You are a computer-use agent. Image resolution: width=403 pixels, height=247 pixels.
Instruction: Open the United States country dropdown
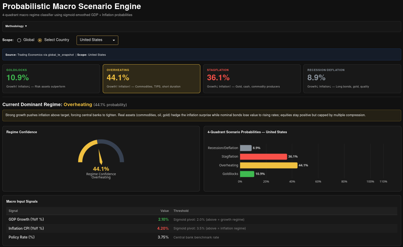pyautogui.click(x=97, y=40)
